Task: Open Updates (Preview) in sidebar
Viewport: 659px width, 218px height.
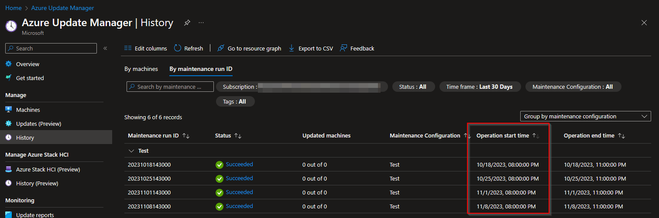Action: (x=38, y=124)
